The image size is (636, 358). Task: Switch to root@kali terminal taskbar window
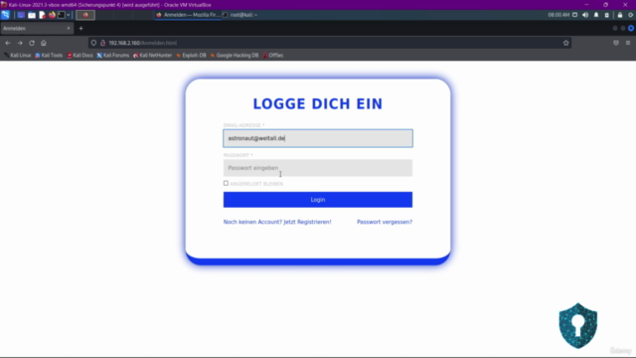click(x=240, y=15)
